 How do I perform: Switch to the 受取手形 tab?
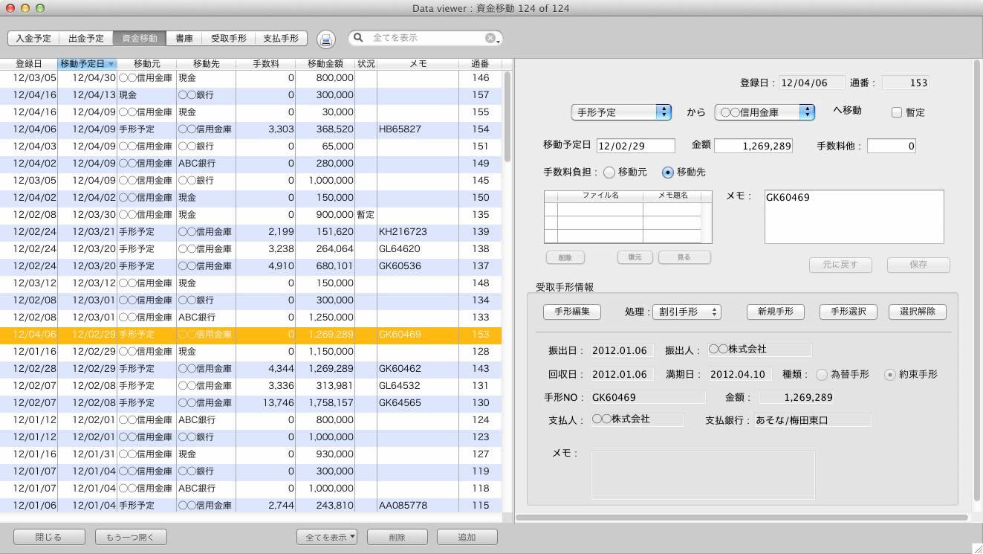pyautogui.click(x=228, y=39)
